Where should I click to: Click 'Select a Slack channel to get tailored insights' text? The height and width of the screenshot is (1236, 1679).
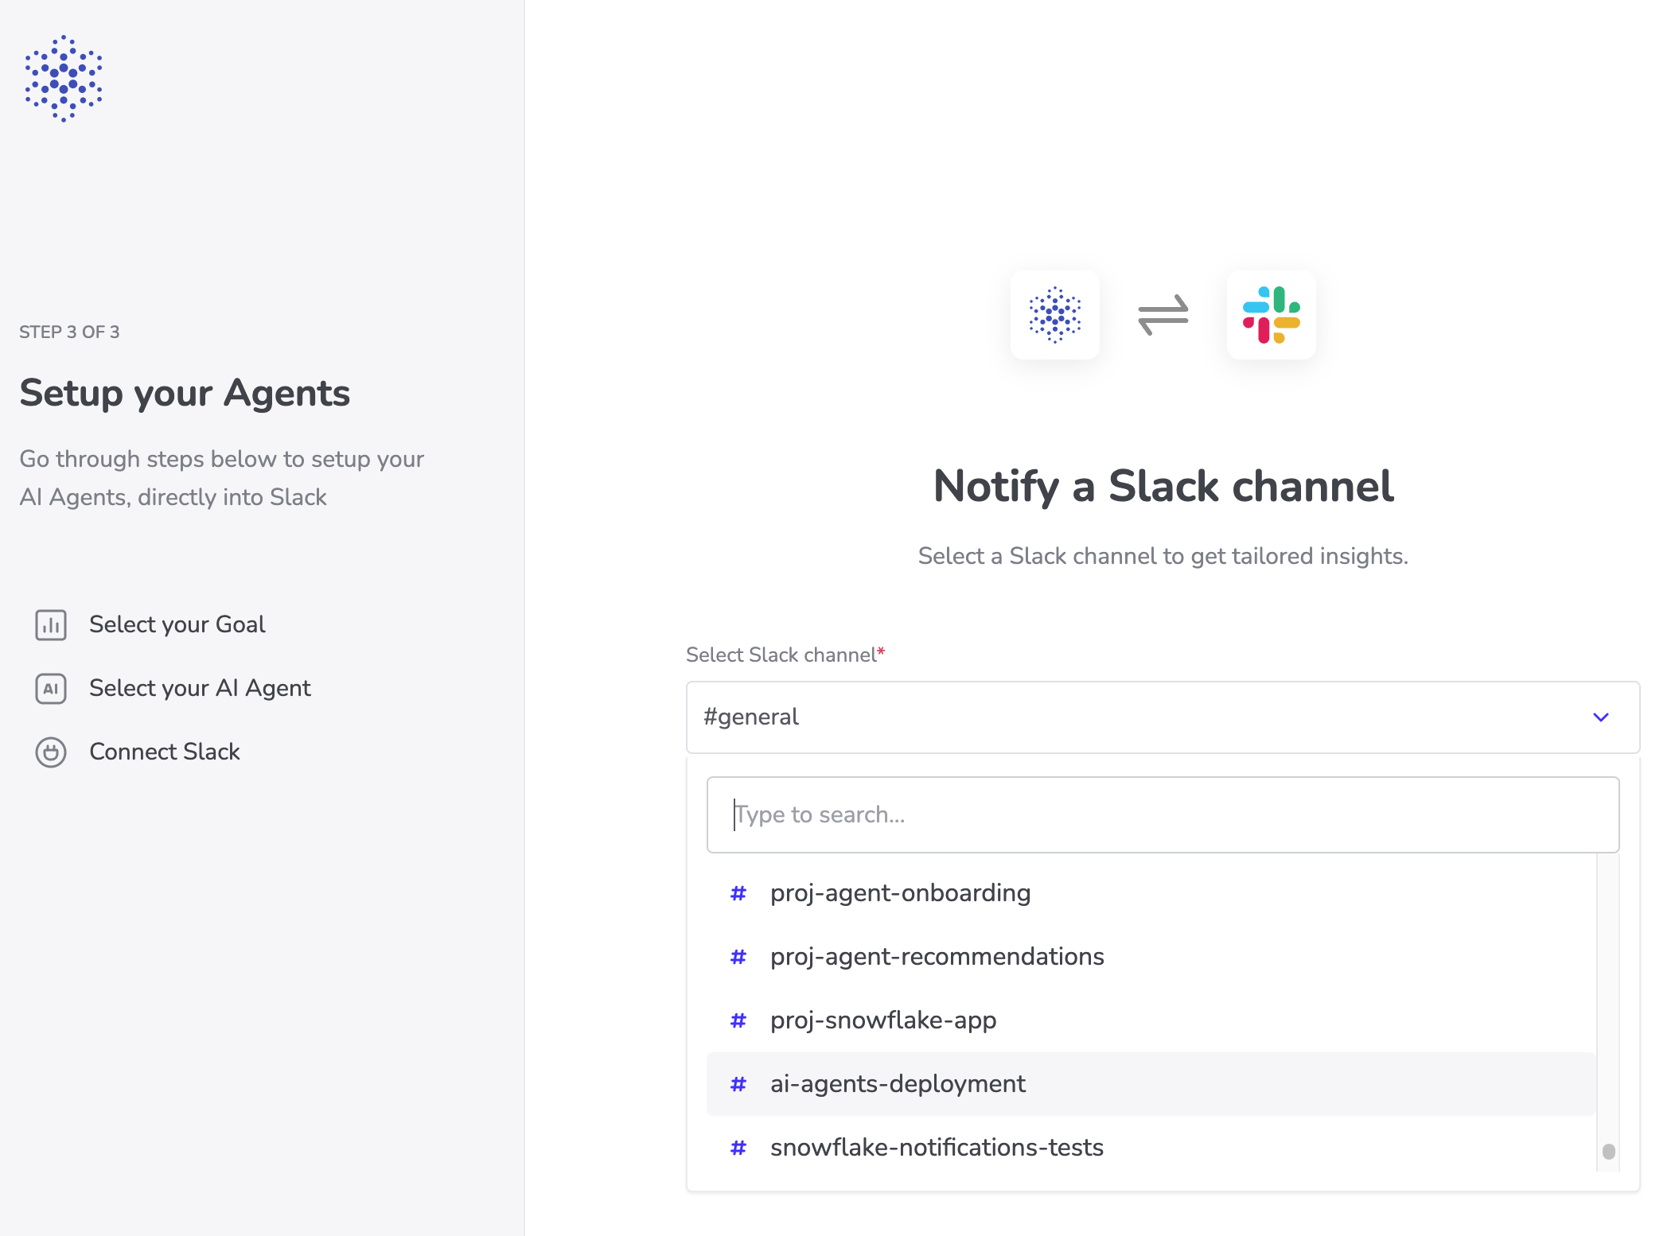[1163, 556]
